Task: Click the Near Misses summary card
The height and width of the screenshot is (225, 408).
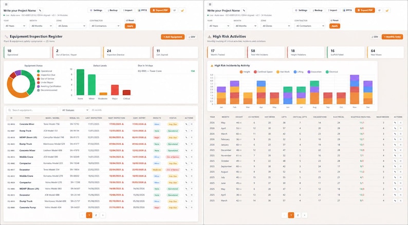Action: 385,53
